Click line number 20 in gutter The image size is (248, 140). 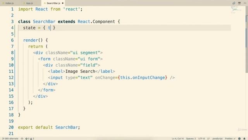tap(11, 127)
